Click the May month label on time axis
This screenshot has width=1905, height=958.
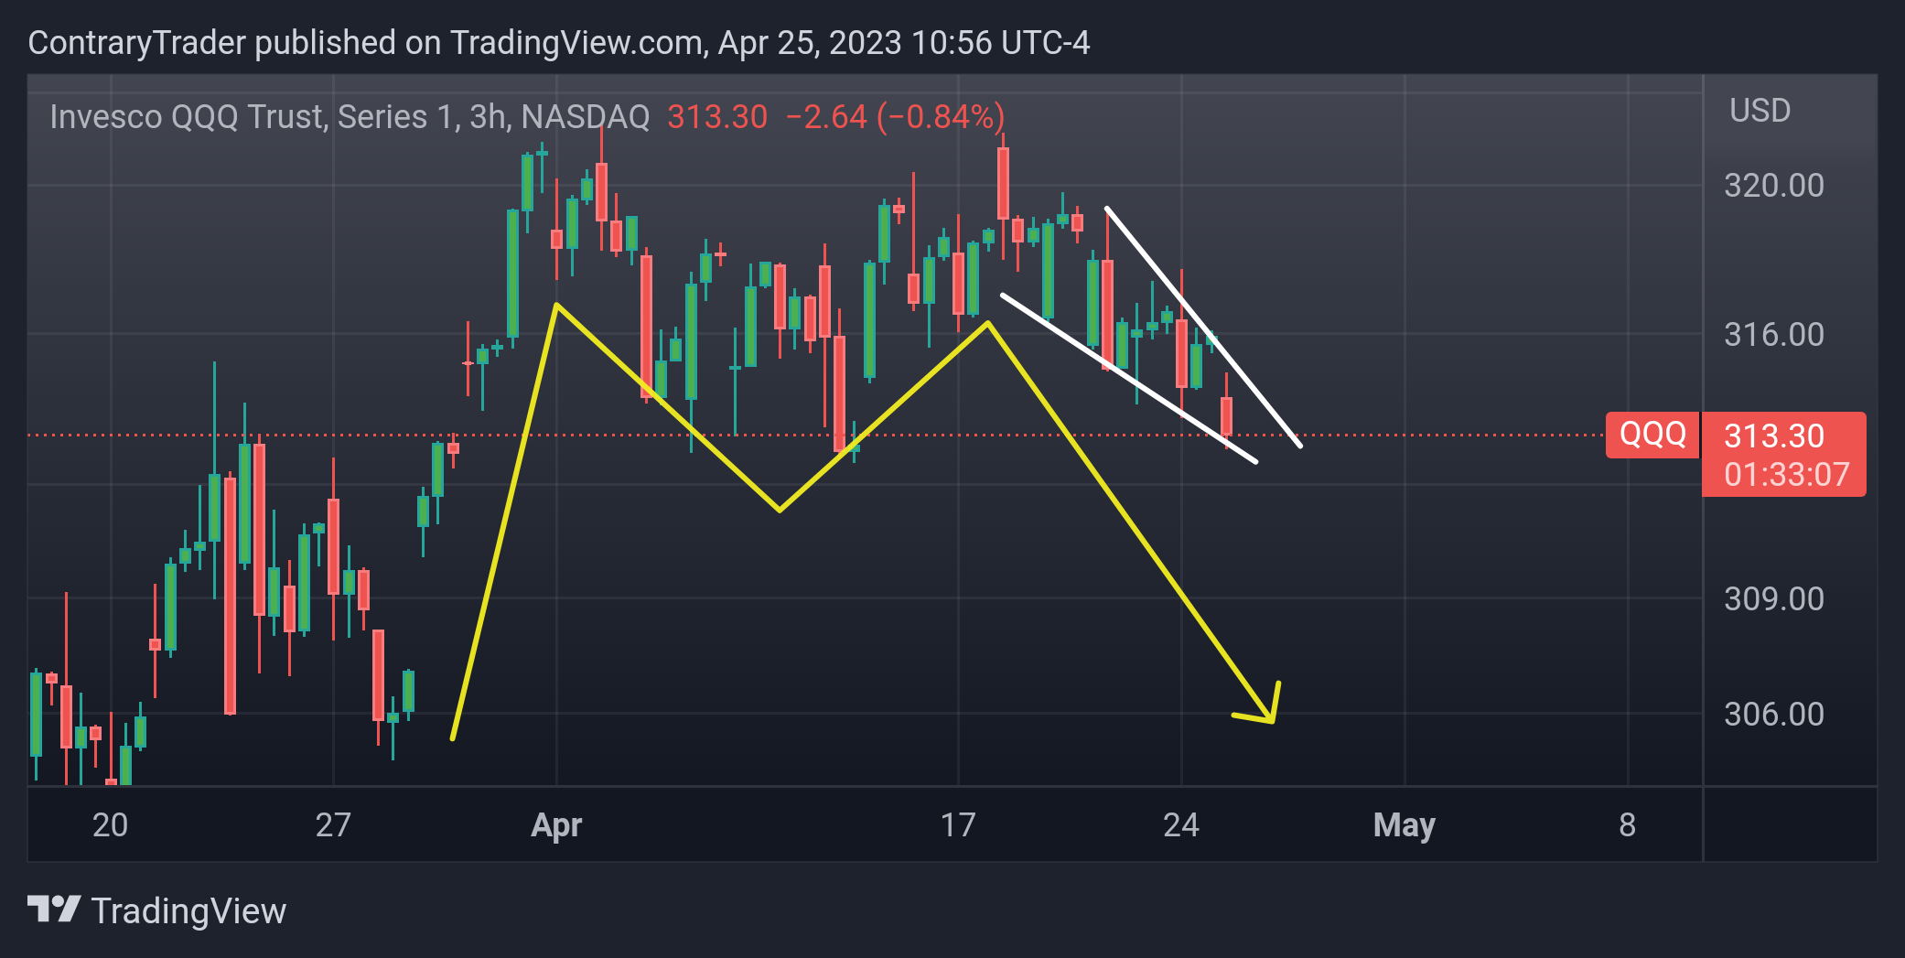(1404, 826)
